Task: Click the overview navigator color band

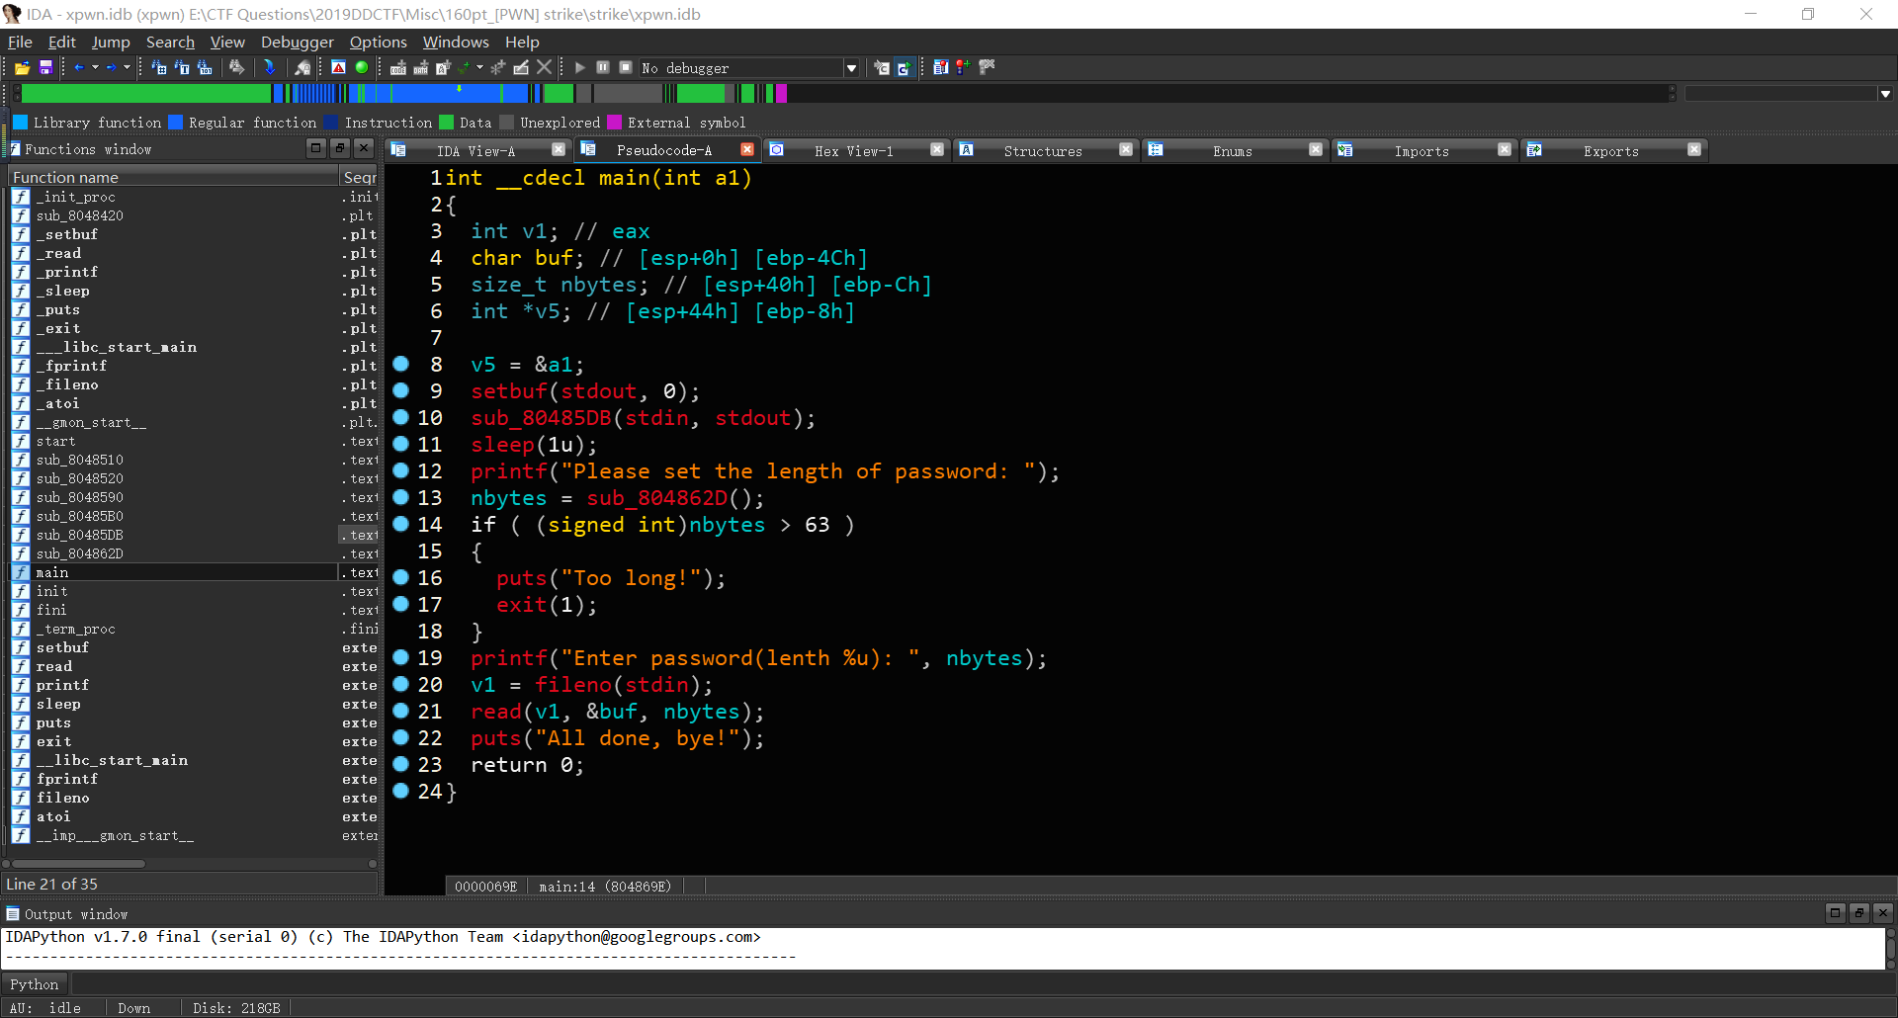Action: pos(845,94)
